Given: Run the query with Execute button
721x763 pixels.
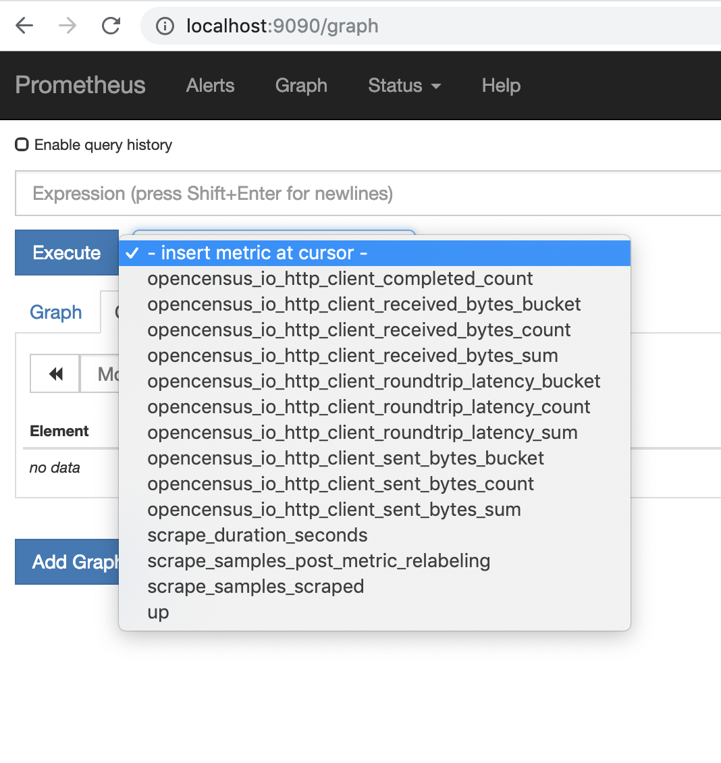Looking at the screenshot, I should click(67, 253).
